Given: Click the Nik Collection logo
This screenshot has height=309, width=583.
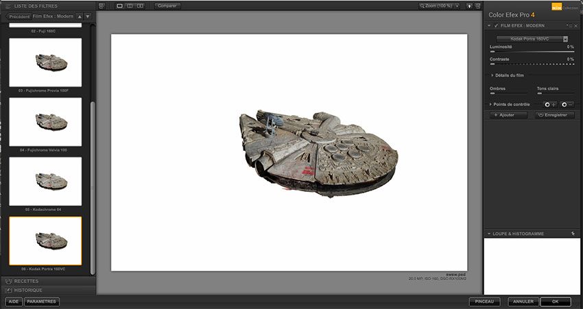Looking at the screenshot, I should point(564,7).
